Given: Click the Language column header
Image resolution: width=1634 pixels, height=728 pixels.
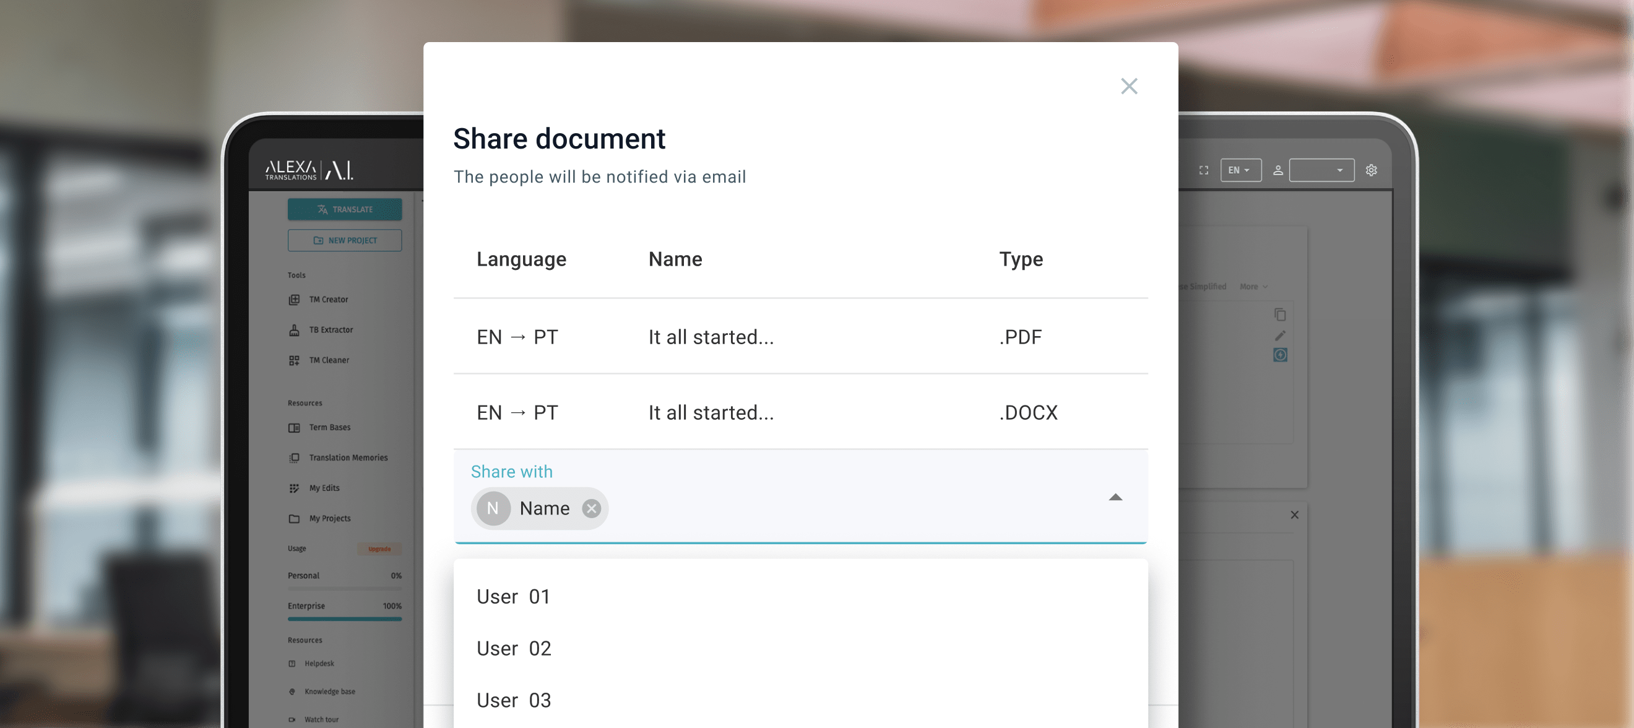Looking at the screenshot, I should pos(521,259).
